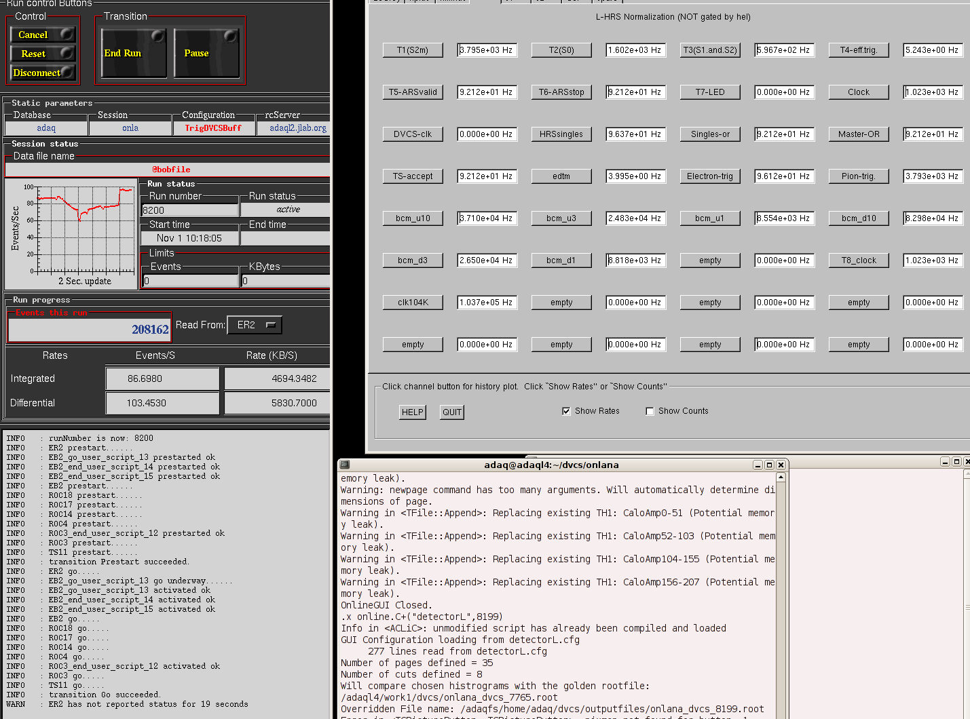Click the Clock channel button
This screenshot has height=719, width=970.
point(859,92)
